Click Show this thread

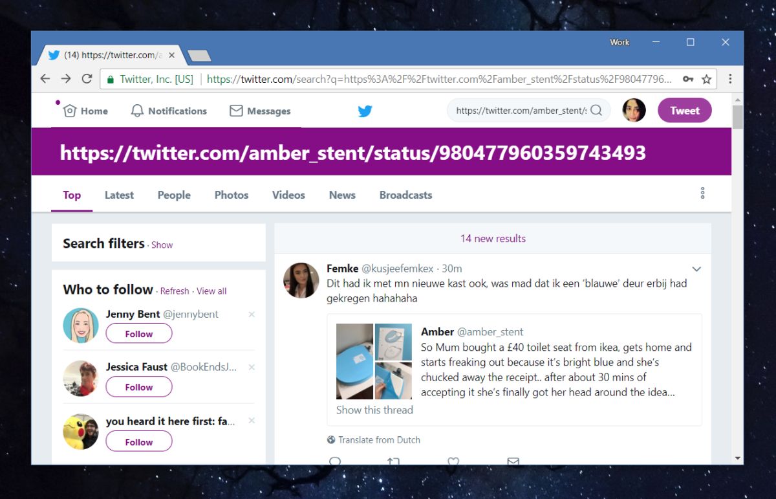[x=374, y=410]
